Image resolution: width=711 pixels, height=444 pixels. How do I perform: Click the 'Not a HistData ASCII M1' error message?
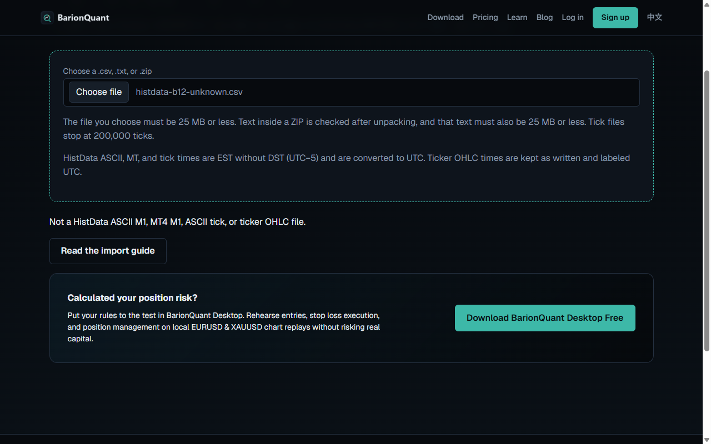[x=178, y=222]
